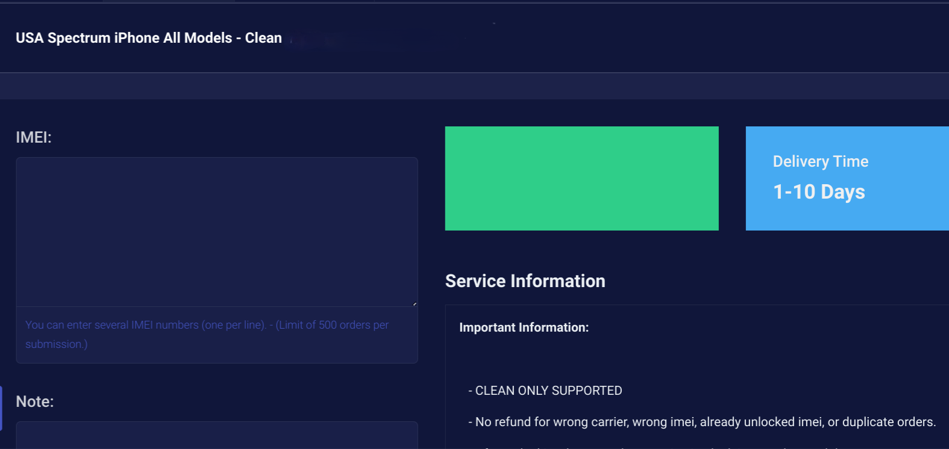Click the 'IMEI:' label
Image resolution: width=949 pixels, height=449 pixels.
(34, 137)
